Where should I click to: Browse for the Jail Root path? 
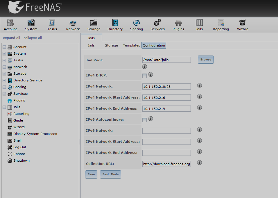click(206, 60)
